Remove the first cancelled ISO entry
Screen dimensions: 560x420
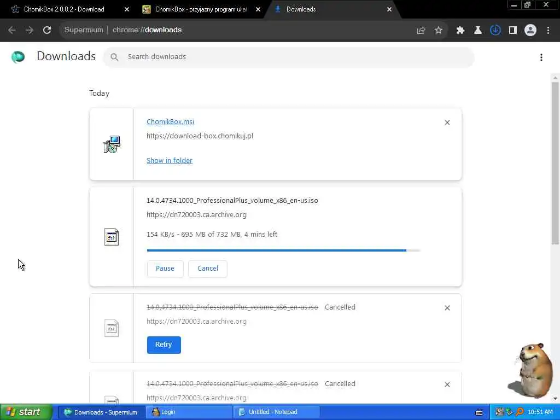(x=447, y=308)
